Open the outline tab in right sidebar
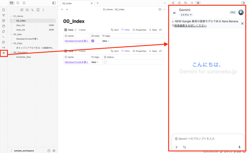Image resolution: width=247 pixels, height=153 pixels. [x=192, y=3]
